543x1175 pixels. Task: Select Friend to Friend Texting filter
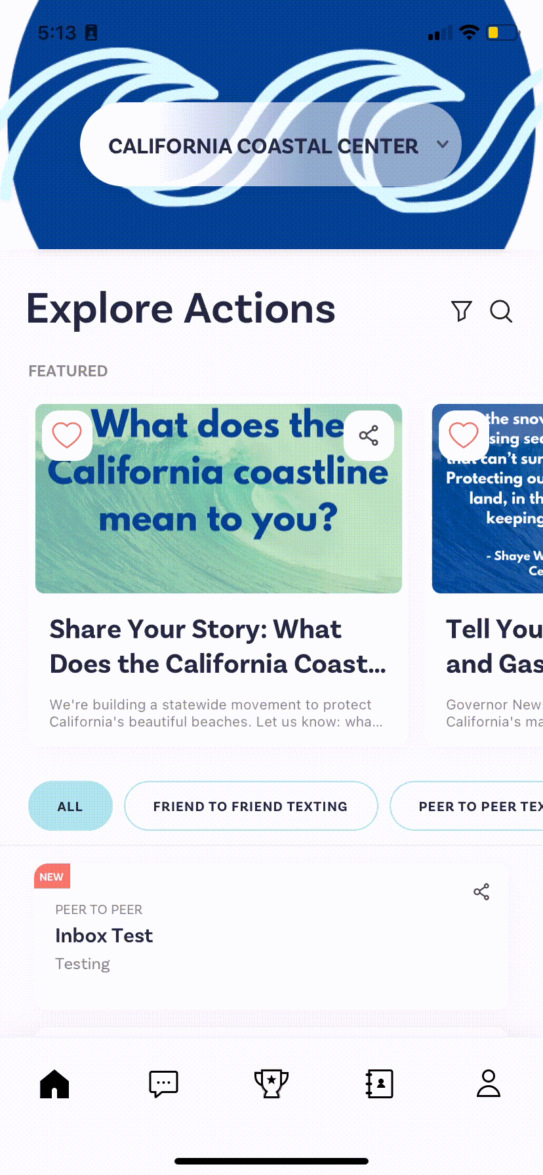251,806
